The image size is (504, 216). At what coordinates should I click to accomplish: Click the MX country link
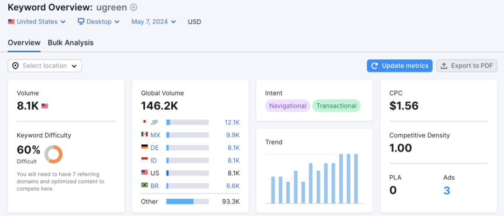pyautogui.click(x=155, y=135)
